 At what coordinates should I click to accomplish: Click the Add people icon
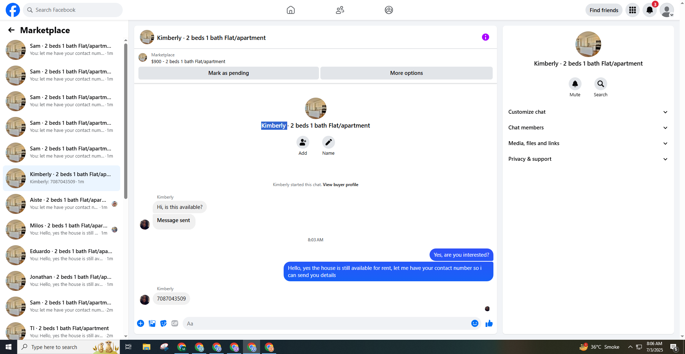point(303,142)
